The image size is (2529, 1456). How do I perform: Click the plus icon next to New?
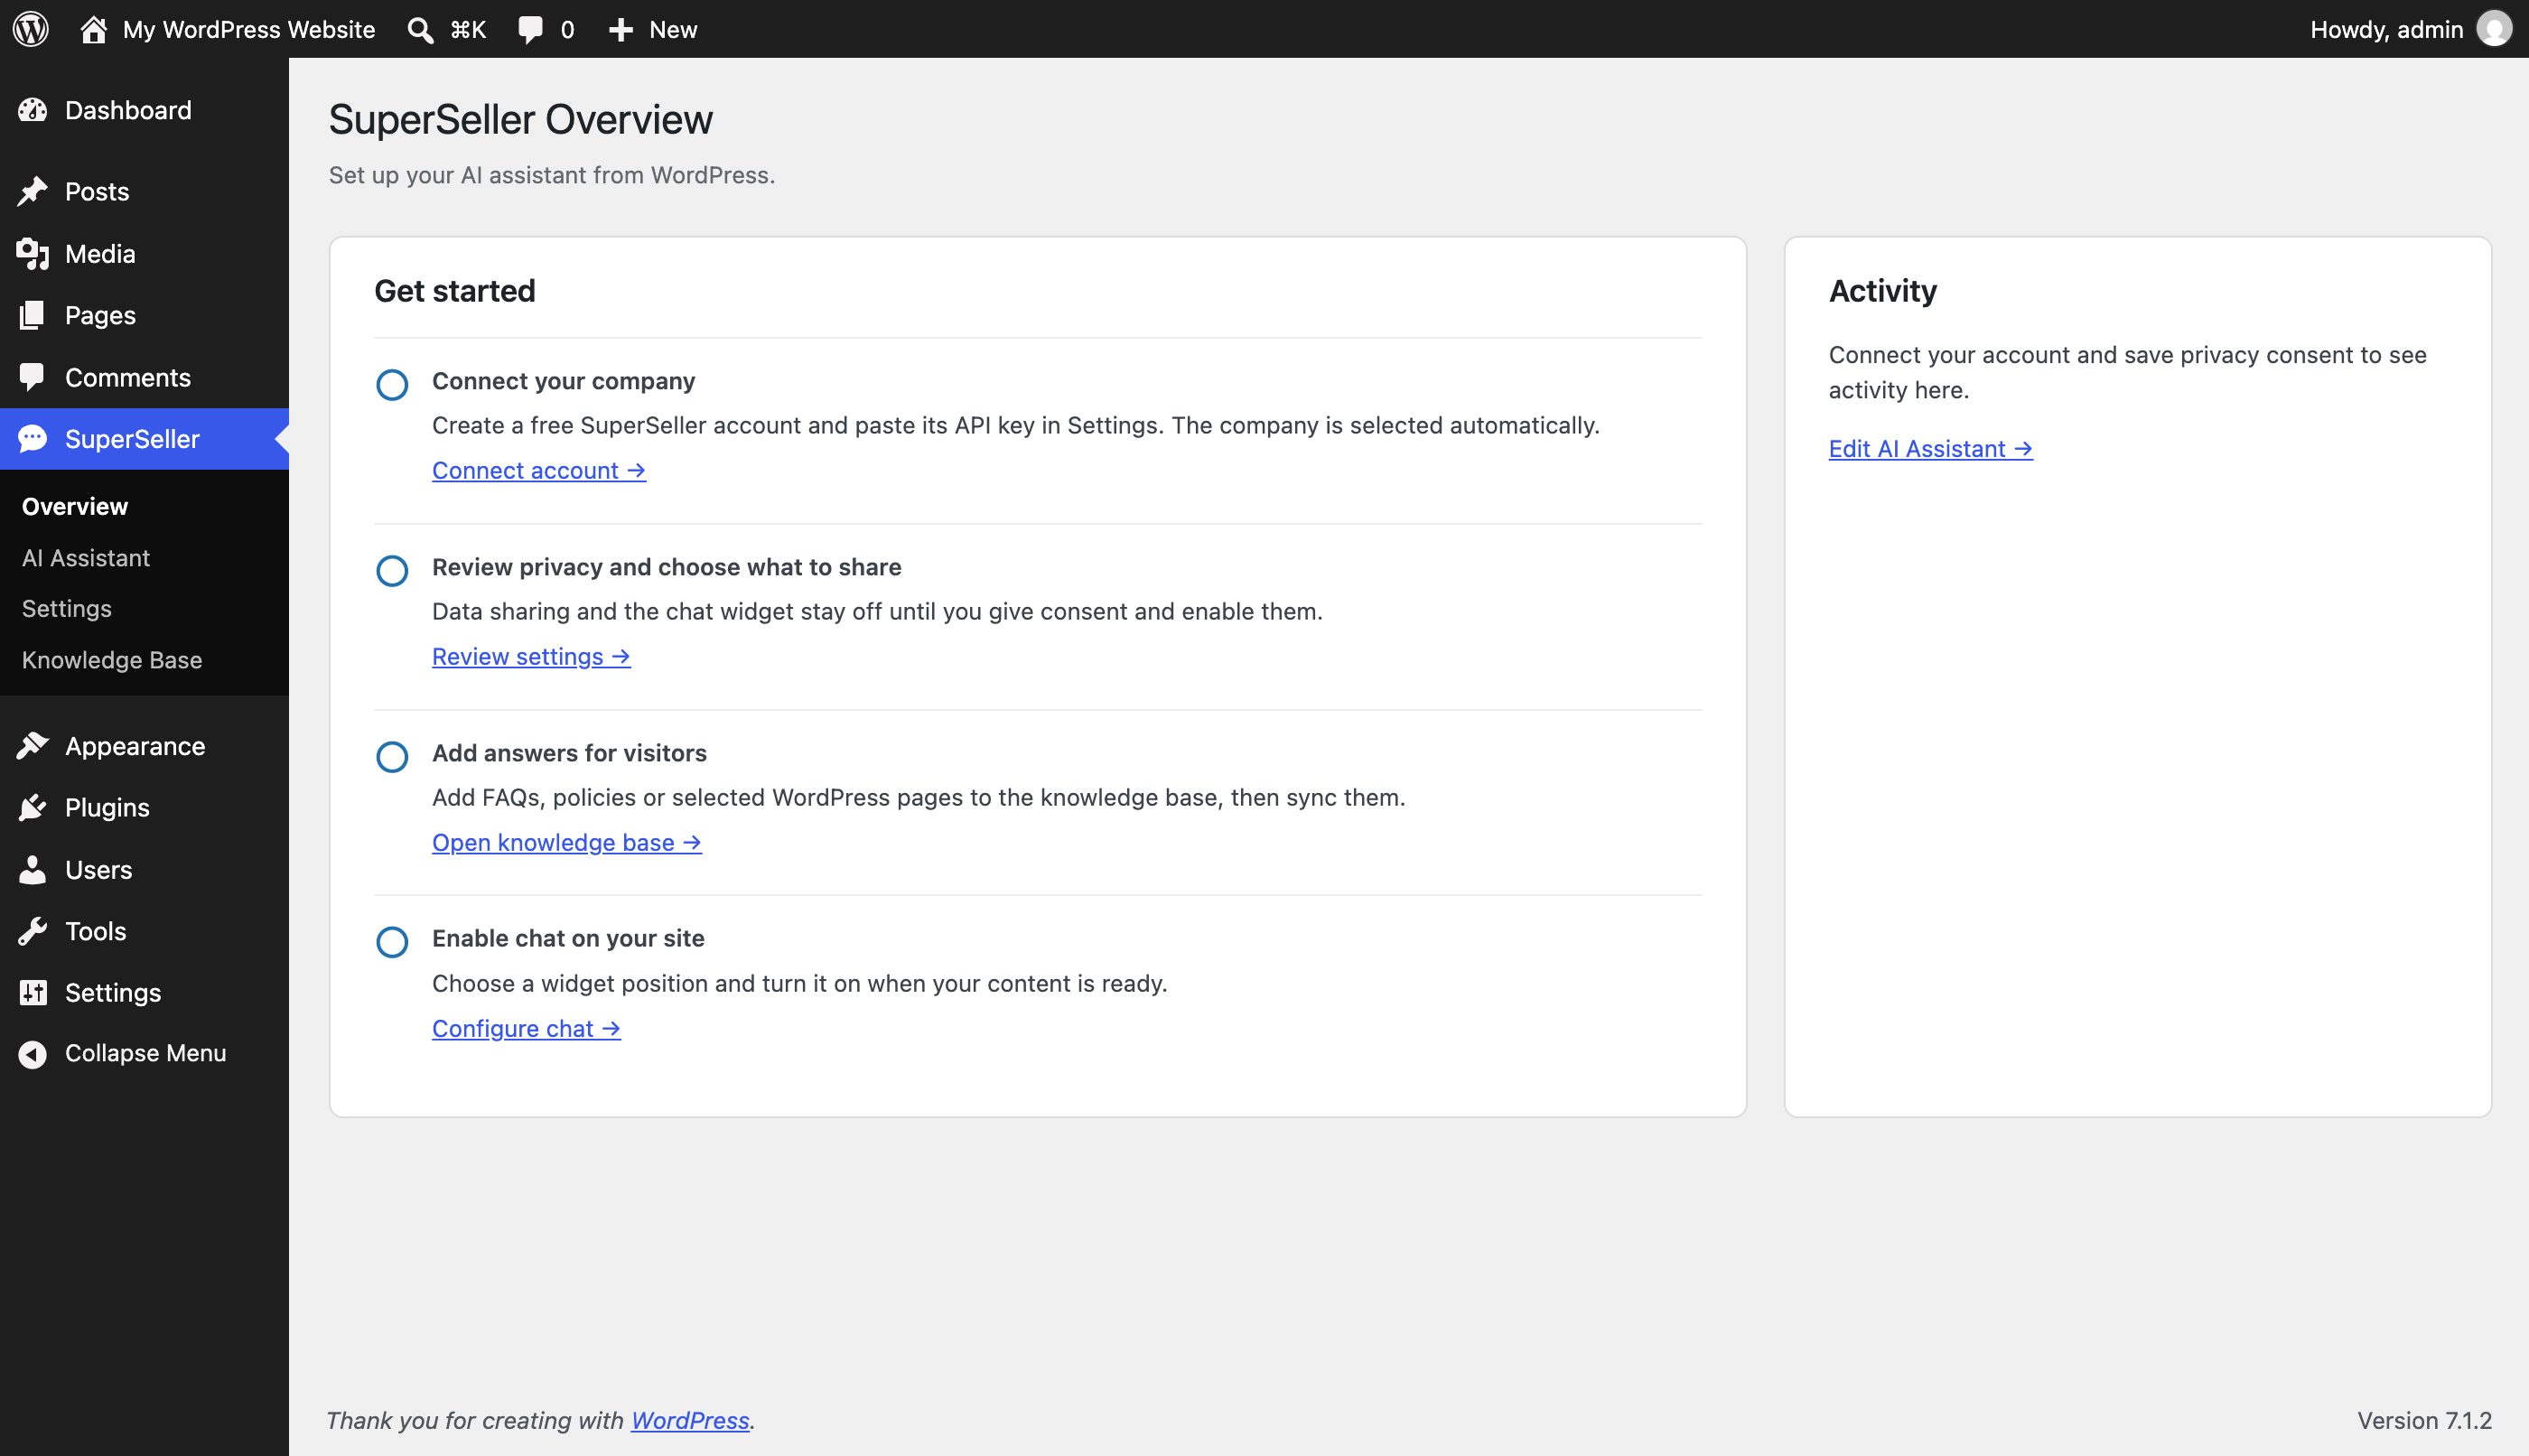click(620, 30)
